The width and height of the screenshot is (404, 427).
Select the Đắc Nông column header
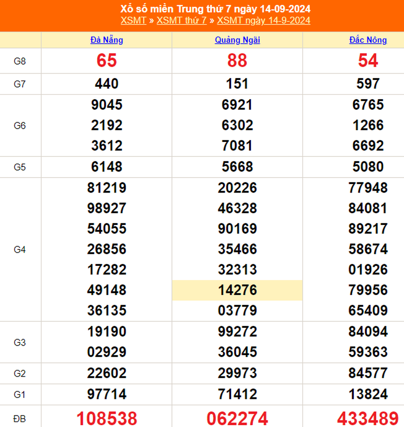368,40
